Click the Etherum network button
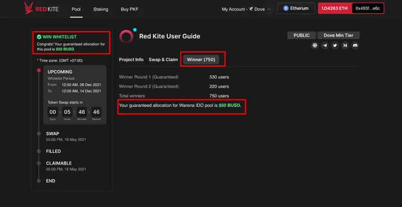 [296, 8]
